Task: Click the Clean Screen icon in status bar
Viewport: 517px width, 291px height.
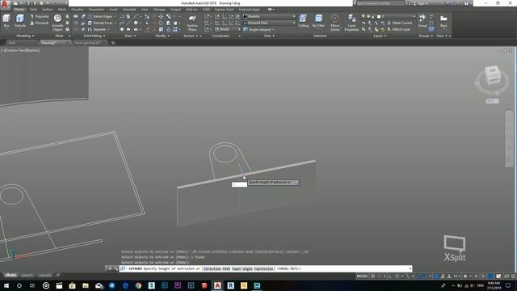Action: coord(506,276)
